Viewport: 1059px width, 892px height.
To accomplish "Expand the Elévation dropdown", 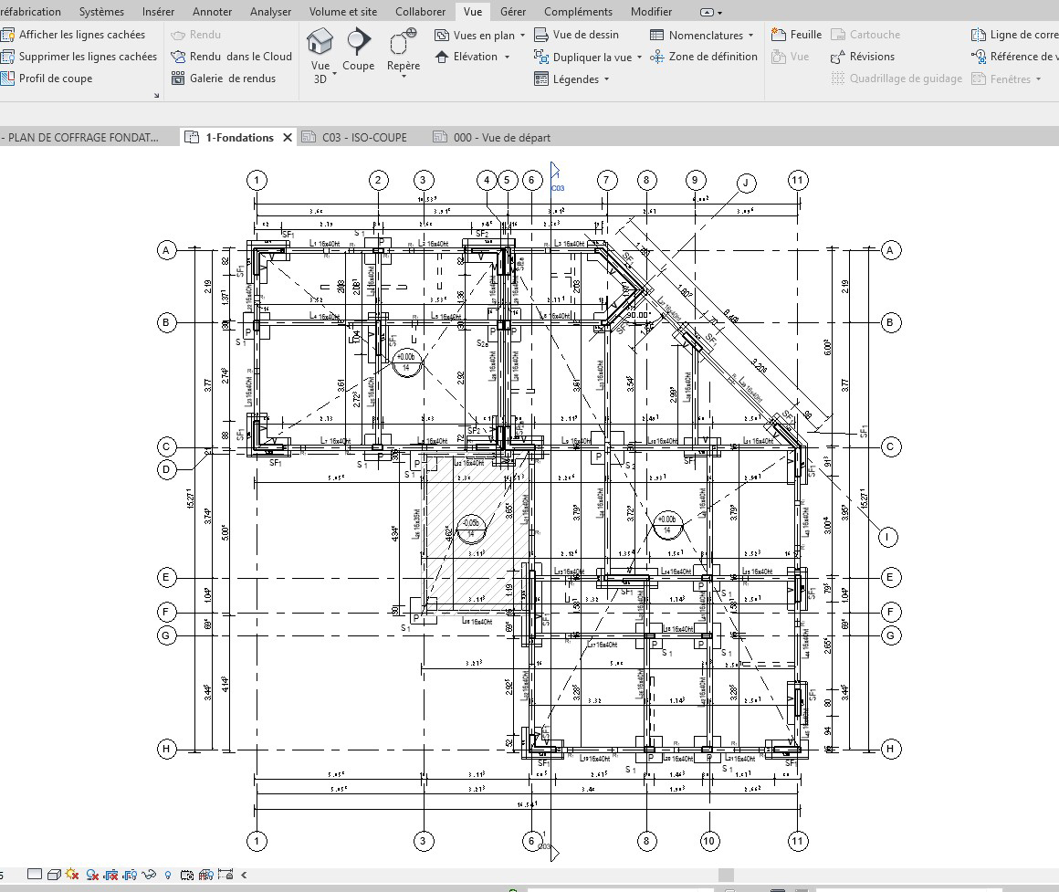I will 508,57.
